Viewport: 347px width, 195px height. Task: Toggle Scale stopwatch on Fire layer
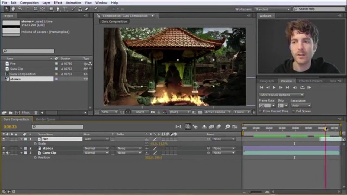tap(35, 144)
